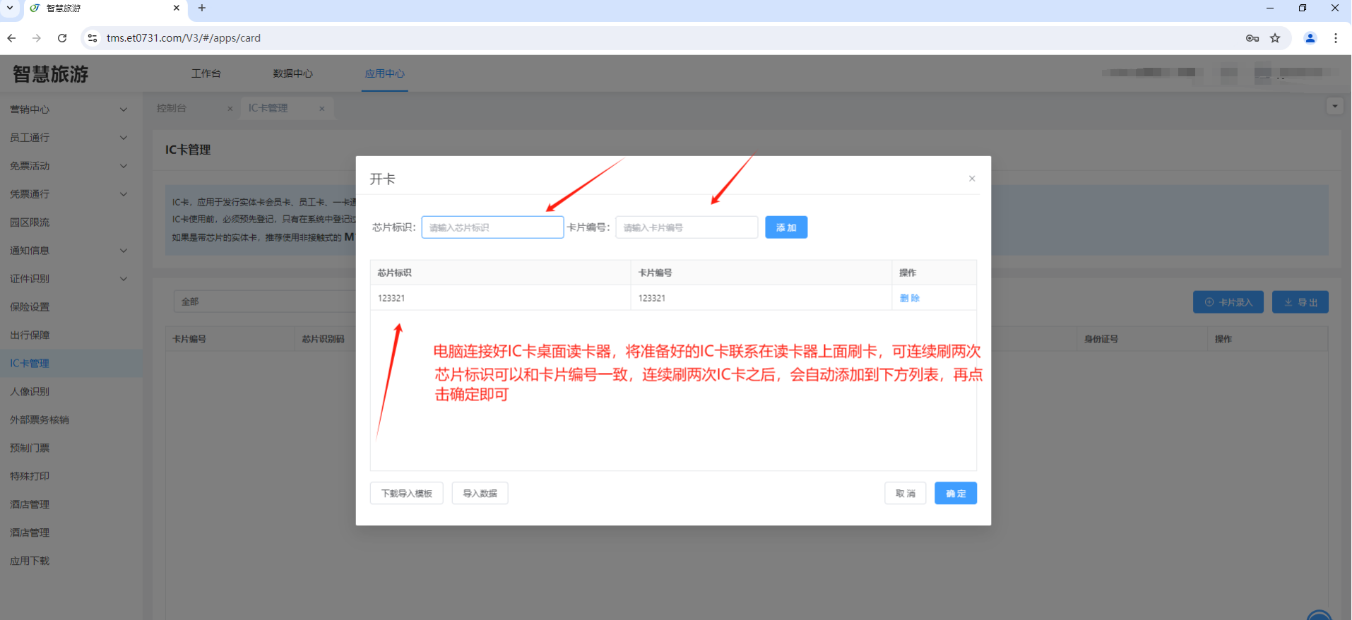Focus the 芯片标识 input field
1352x620 pixels.
492,227
